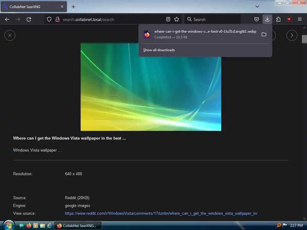Close the image detail view
Screen dimensions: 307x230
tap(10, 35)
